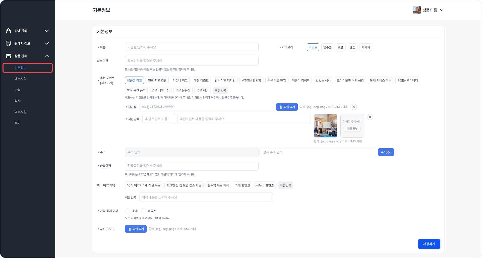Click the store icon beside 상품 관리
Image resolution: width=482 pixels, height=258 pixels.
tap(9, 56)
